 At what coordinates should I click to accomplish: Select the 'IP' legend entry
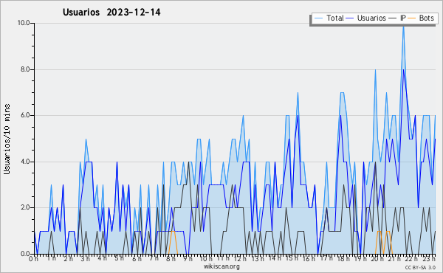pos(403,18)
